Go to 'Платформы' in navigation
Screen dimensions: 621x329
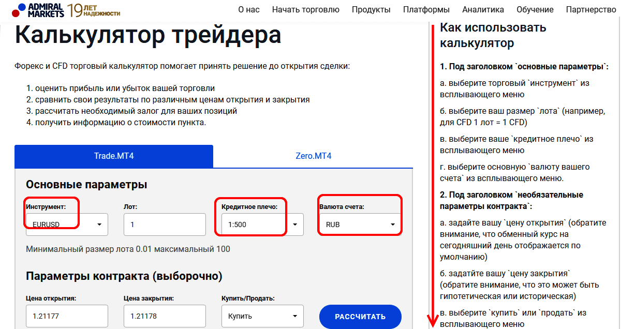[426, 9]
